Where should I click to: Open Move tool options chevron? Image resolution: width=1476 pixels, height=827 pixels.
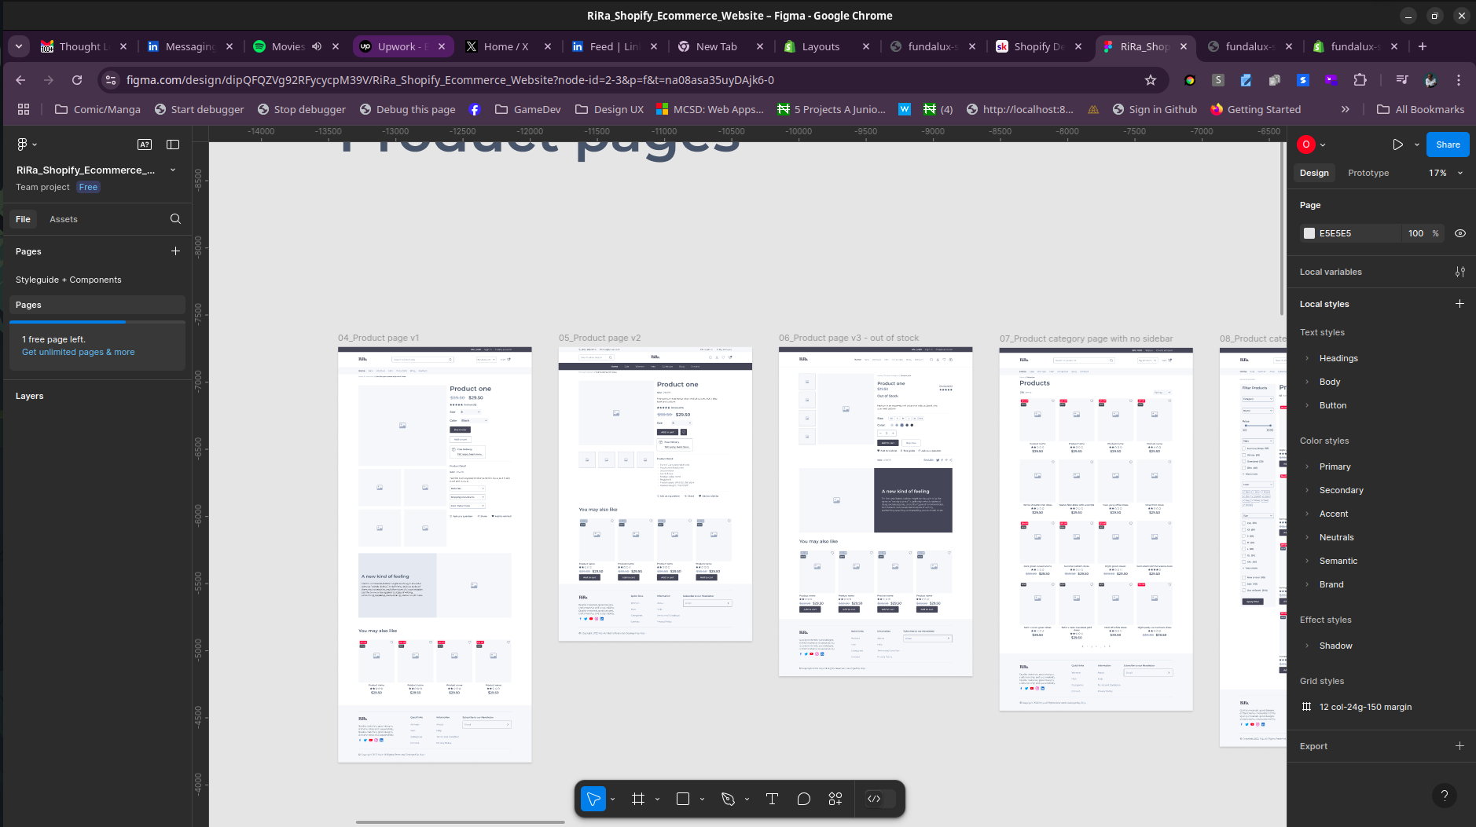(x=612, y=799)
